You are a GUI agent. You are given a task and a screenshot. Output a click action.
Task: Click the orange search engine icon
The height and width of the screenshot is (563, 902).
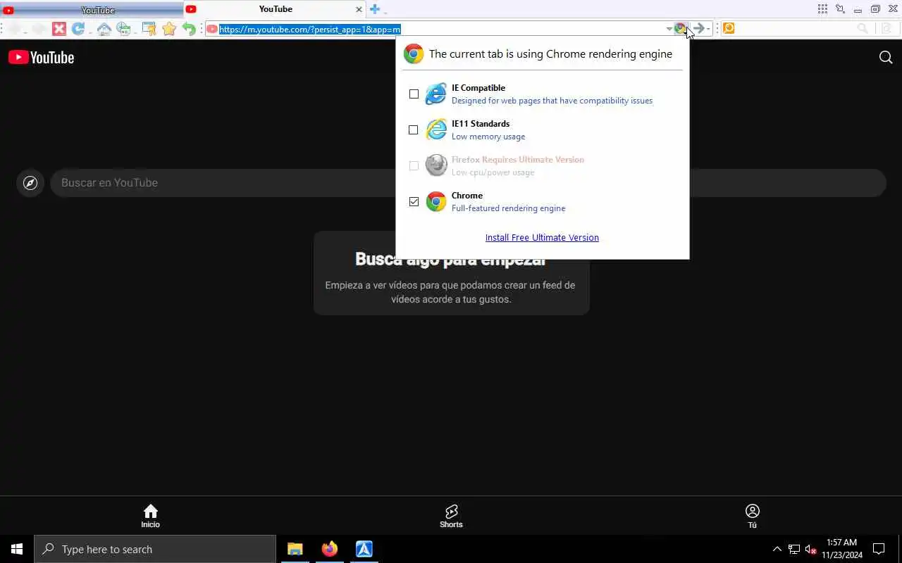tap(729, 29)
